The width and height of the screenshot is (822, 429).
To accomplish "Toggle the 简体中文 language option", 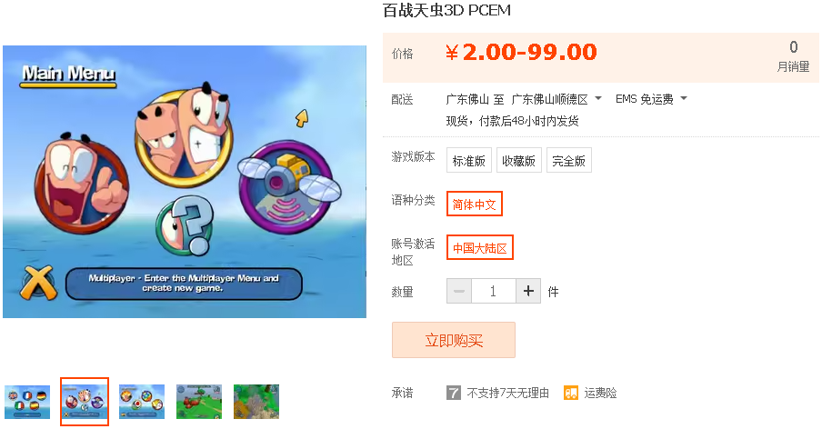I will (475, 204).
